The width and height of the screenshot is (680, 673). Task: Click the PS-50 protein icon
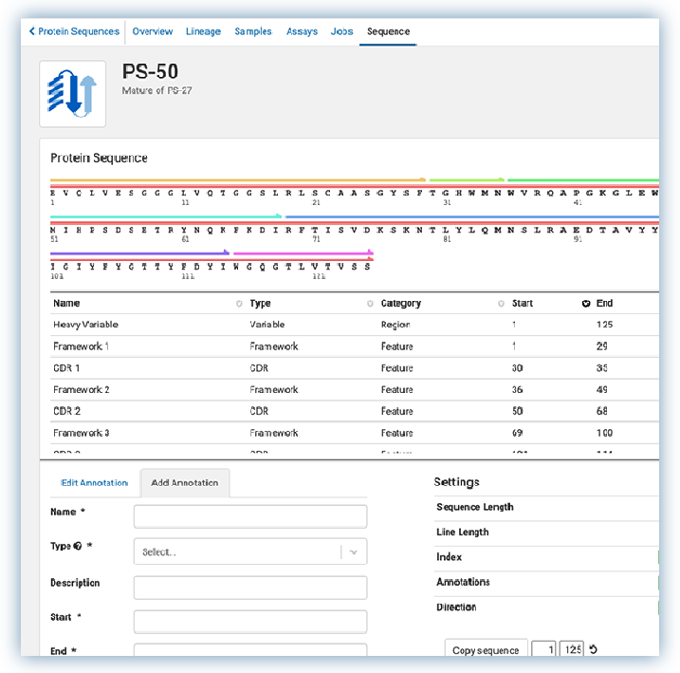(x=72, y=94)
